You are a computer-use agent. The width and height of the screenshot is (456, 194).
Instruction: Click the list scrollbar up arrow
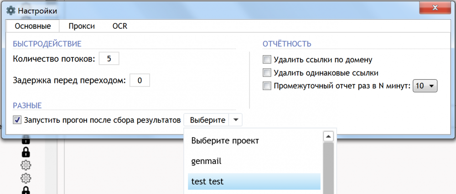[x=328, y=136]
